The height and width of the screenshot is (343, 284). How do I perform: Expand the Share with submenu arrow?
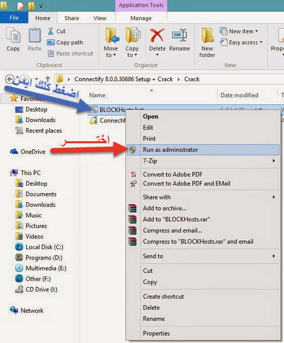click(x=274, y=197)
